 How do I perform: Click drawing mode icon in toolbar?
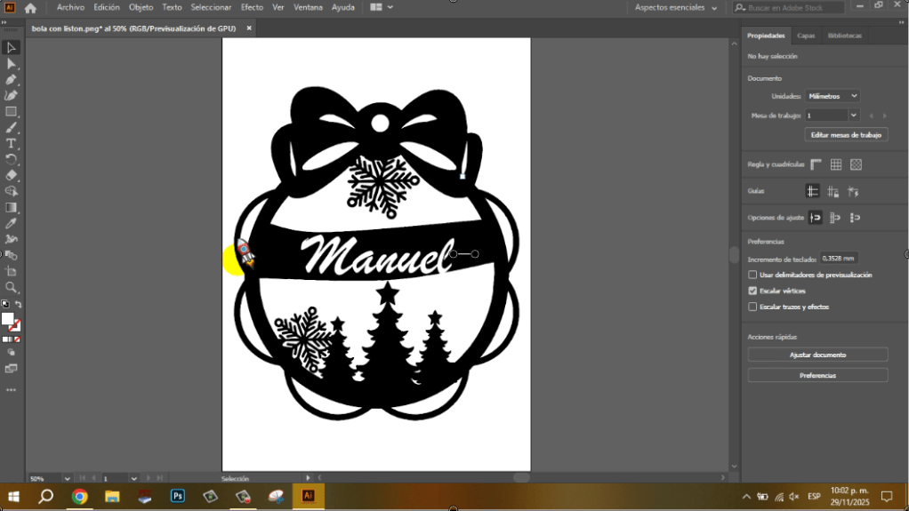[x=11, y=352]
